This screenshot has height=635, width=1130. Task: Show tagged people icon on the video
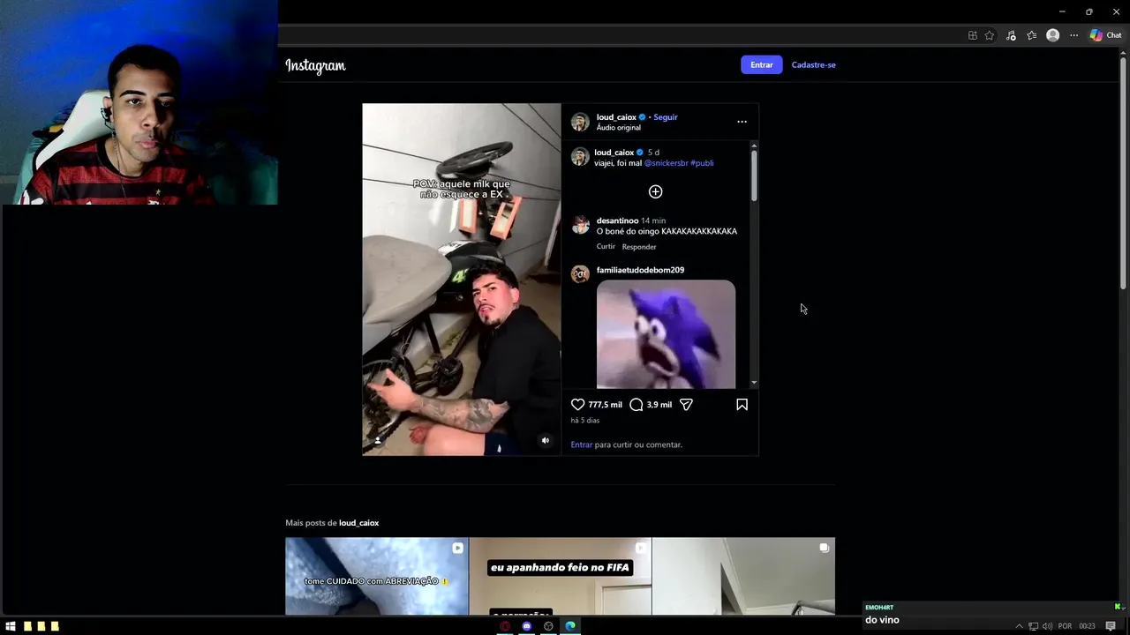[x=378, y=440]
